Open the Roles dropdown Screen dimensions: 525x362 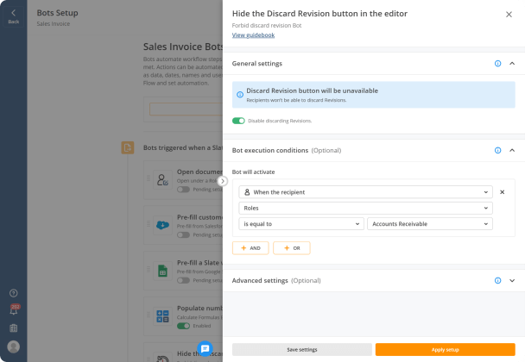coord(365,208)
